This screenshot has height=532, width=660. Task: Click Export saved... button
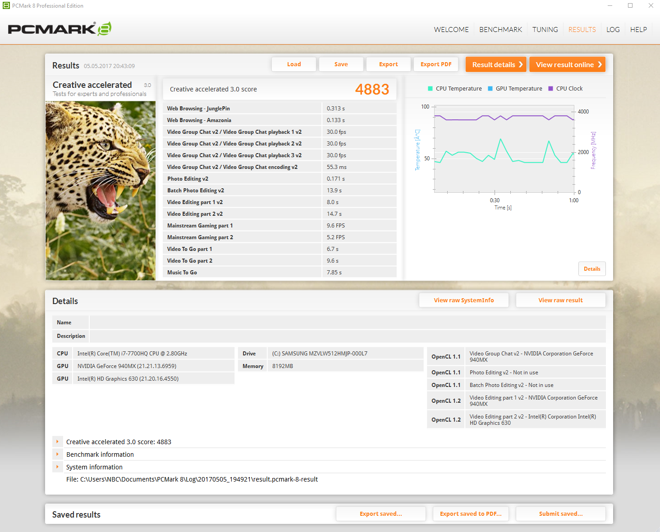[x=381, y=514]
